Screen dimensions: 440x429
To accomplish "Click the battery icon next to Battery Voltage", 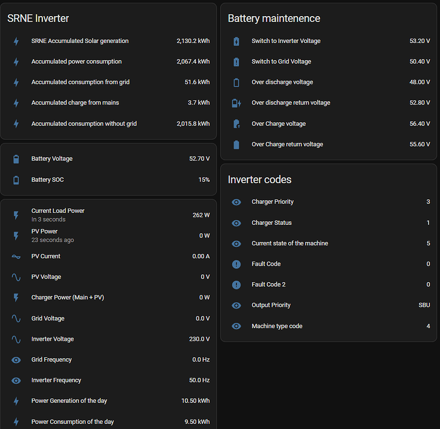I will pos(16,159).
